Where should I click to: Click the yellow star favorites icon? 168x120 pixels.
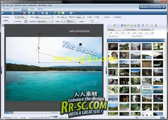pyautogui.click(x=152, y=25)
